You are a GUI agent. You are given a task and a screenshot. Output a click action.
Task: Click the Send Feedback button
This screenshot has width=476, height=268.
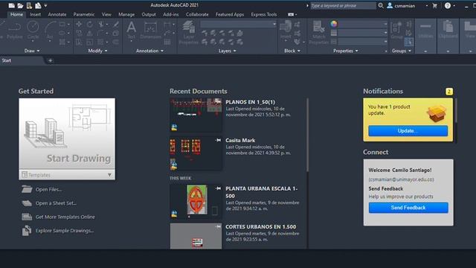(x=408, y=208)
